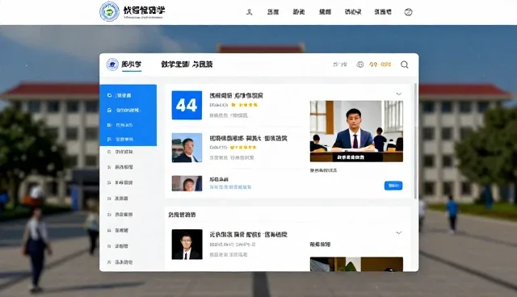Screen dimensions: 517x297
Task: Click the grey round face icon in the card header
Action: (360, 65)
